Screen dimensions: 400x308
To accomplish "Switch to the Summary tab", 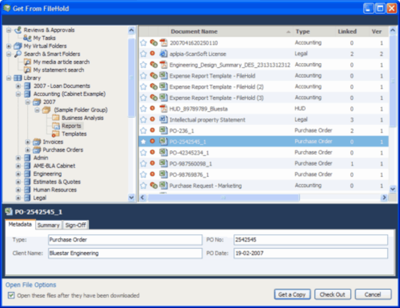I will (48, 225).
